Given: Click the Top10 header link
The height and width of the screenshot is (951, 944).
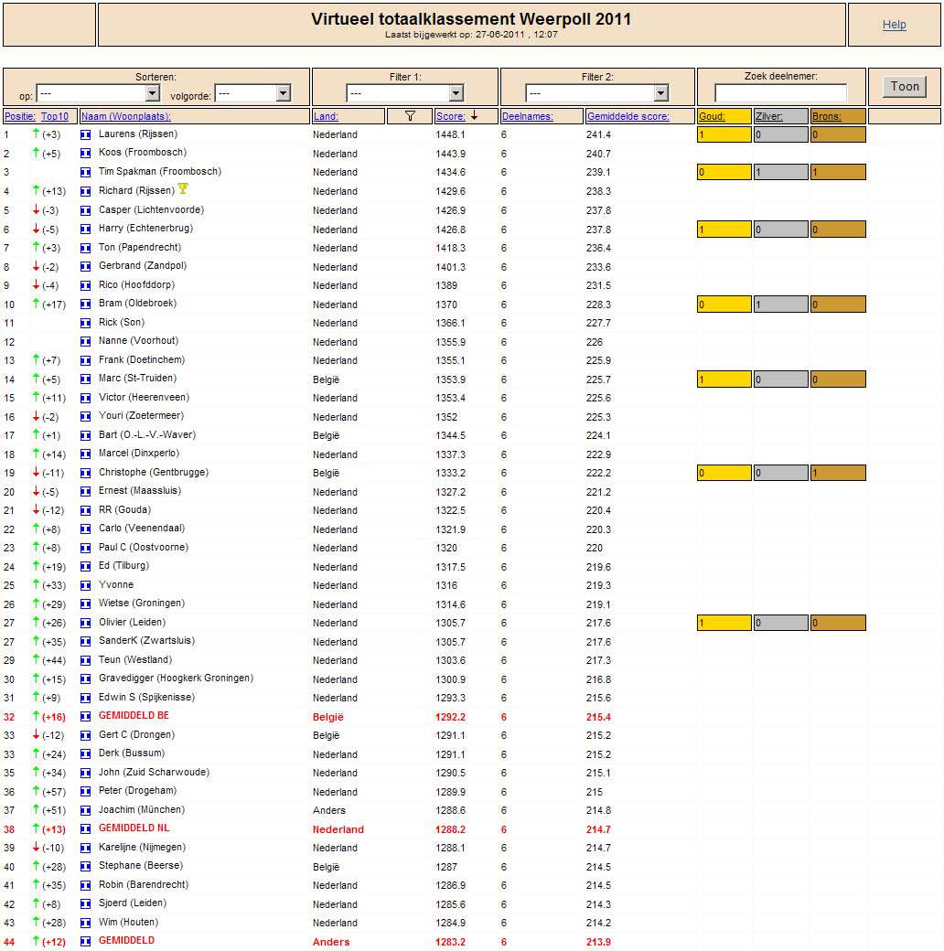Looking at the screenshot, I should pyautogui.click(x=55, y=116).
